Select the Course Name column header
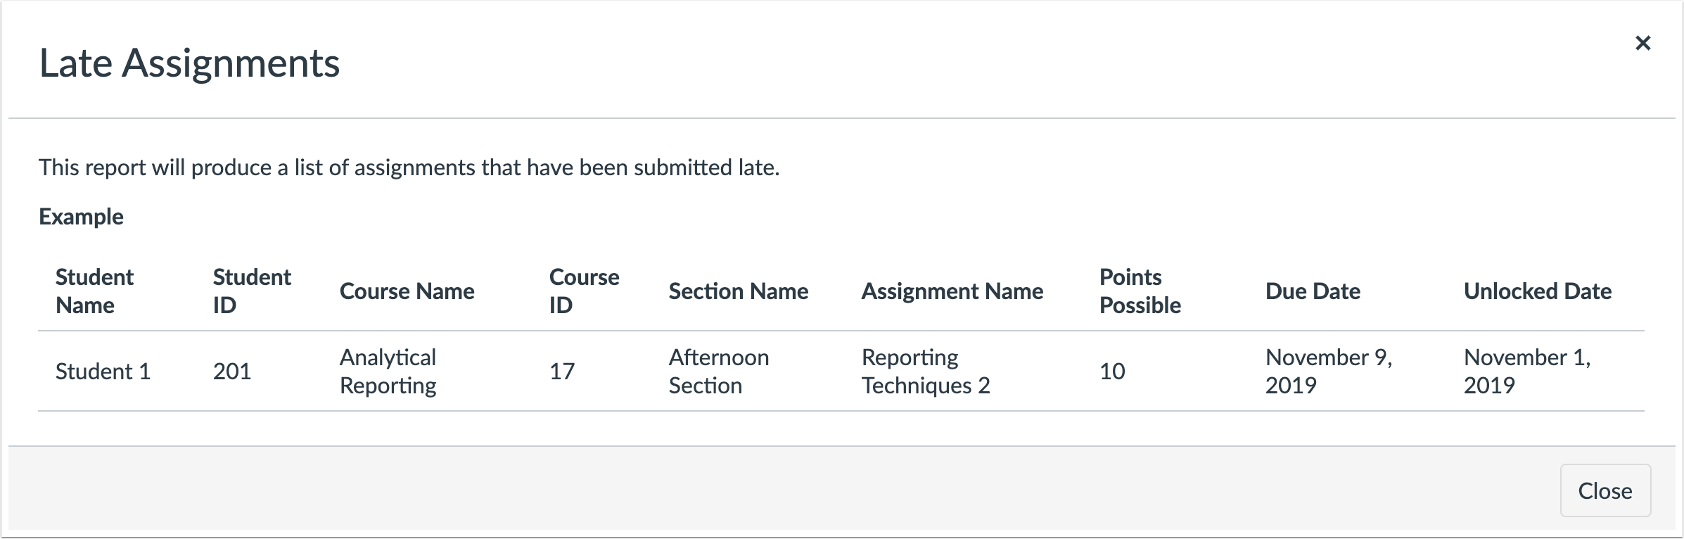This screenshot has width=1684, height=539. point(407,291)
